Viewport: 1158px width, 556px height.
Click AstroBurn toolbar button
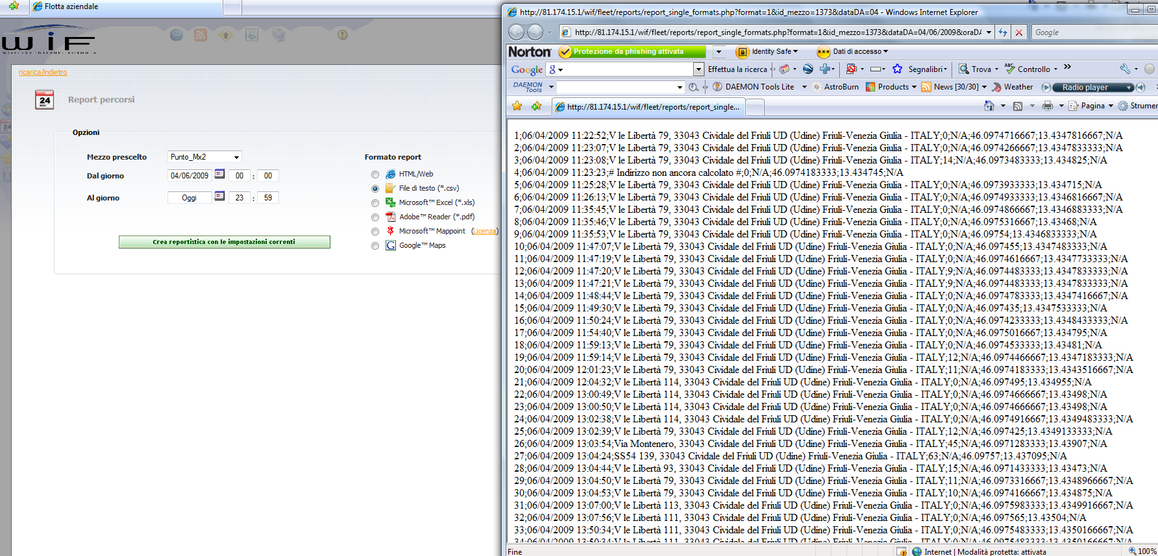pyautogui.click(x=835, y=87)
